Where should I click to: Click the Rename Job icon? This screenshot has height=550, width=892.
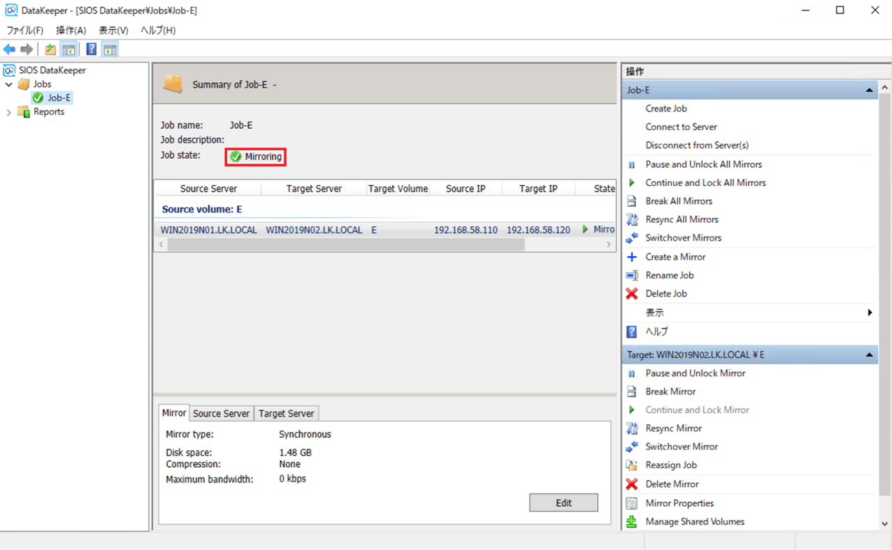pyautogui.click(x=631, y=276)
